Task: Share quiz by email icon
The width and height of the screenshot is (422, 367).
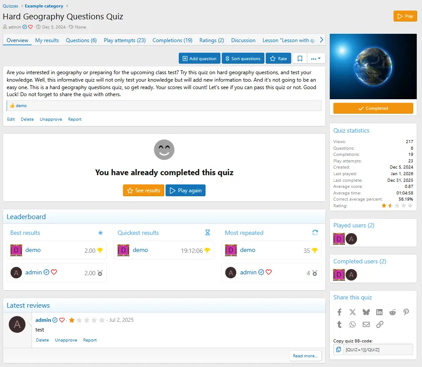Action: 366,324
